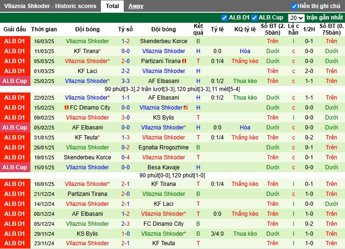The image size is (345, 249).
Task: Click Partizani Tirana on the 21/12/24 row
Action: [88, 194]
